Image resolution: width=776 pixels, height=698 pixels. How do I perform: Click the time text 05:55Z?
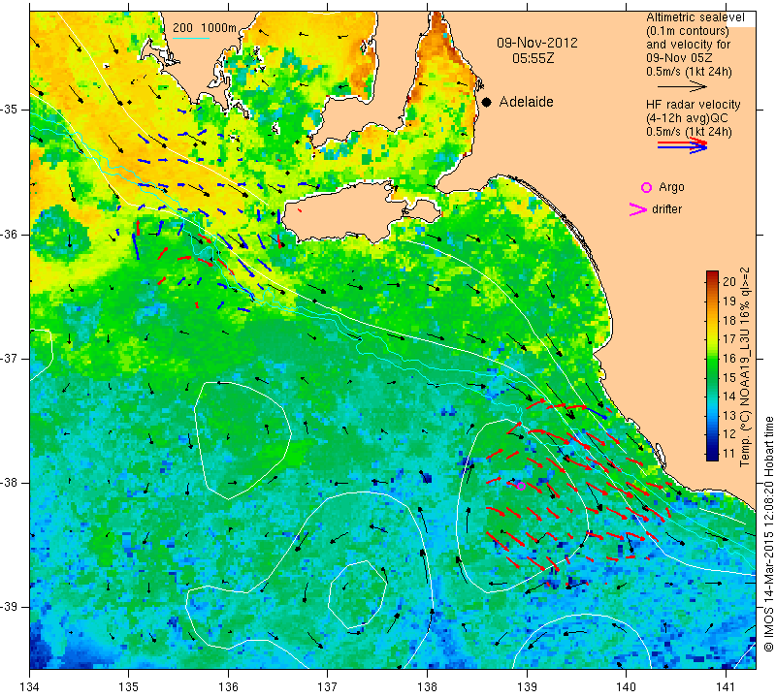(533, 58)
